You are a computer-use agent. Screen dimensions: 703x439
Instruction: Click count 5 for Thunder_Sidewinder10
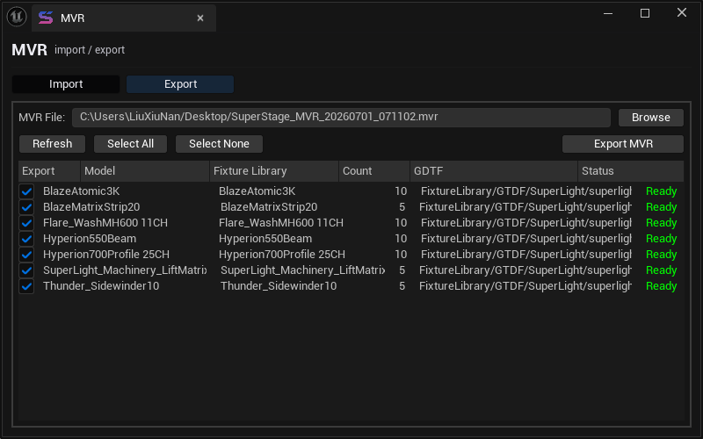[402, 286]
